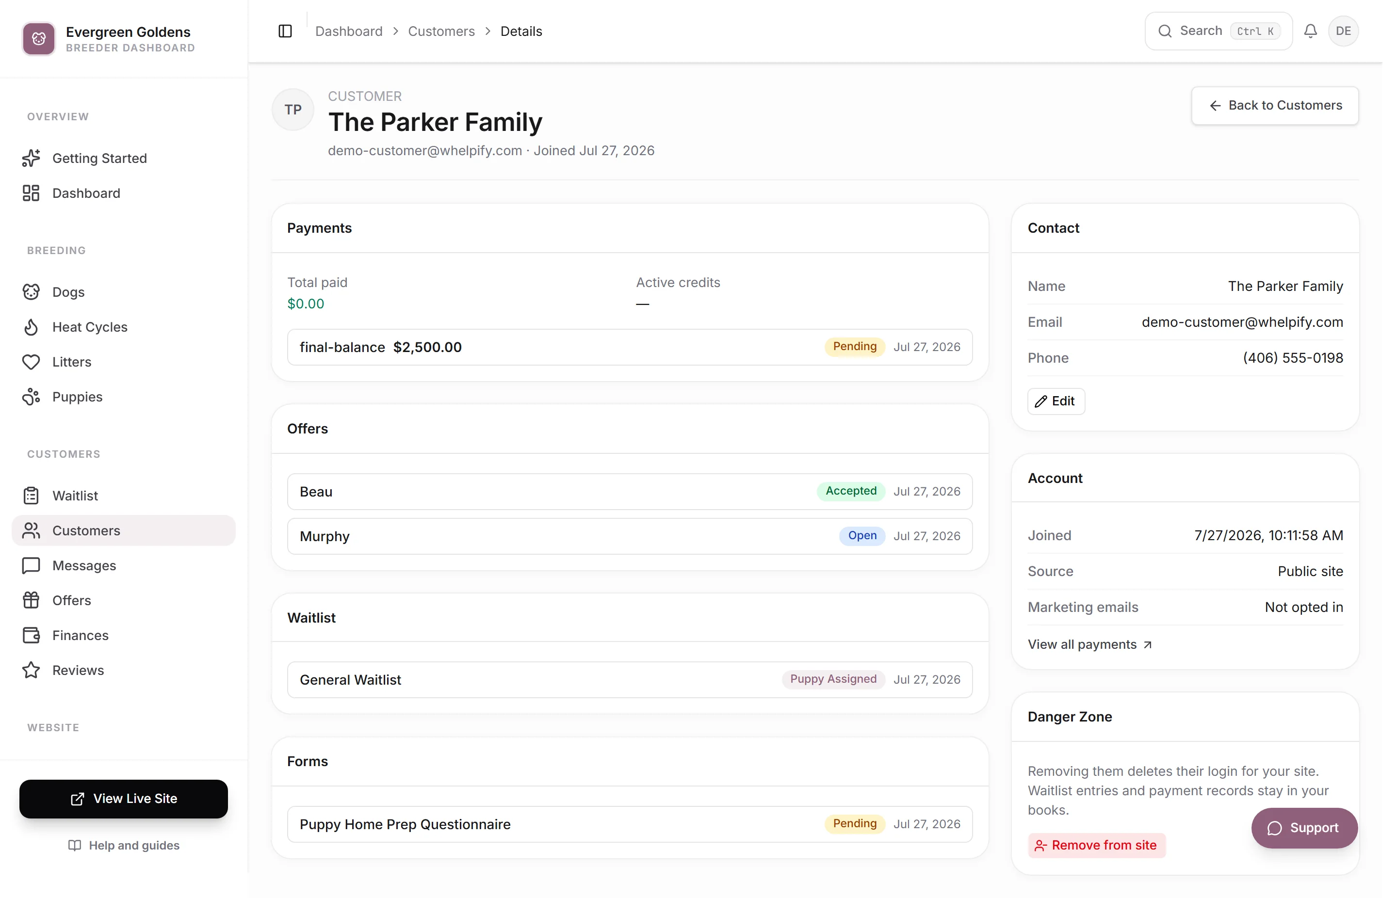Go to Finances
This screenshot has width=1397, height=898.
(x=124, y=636)
